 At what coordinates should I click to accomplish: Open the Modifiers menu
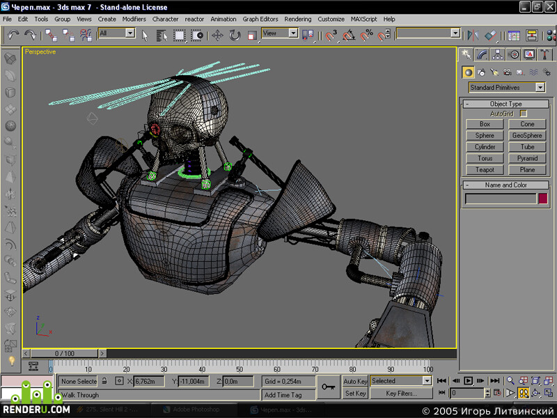pos(134,20)
